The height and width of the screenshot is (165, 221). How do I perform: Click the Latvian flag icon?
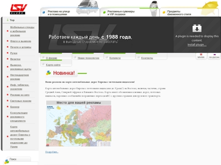(201, 54)
